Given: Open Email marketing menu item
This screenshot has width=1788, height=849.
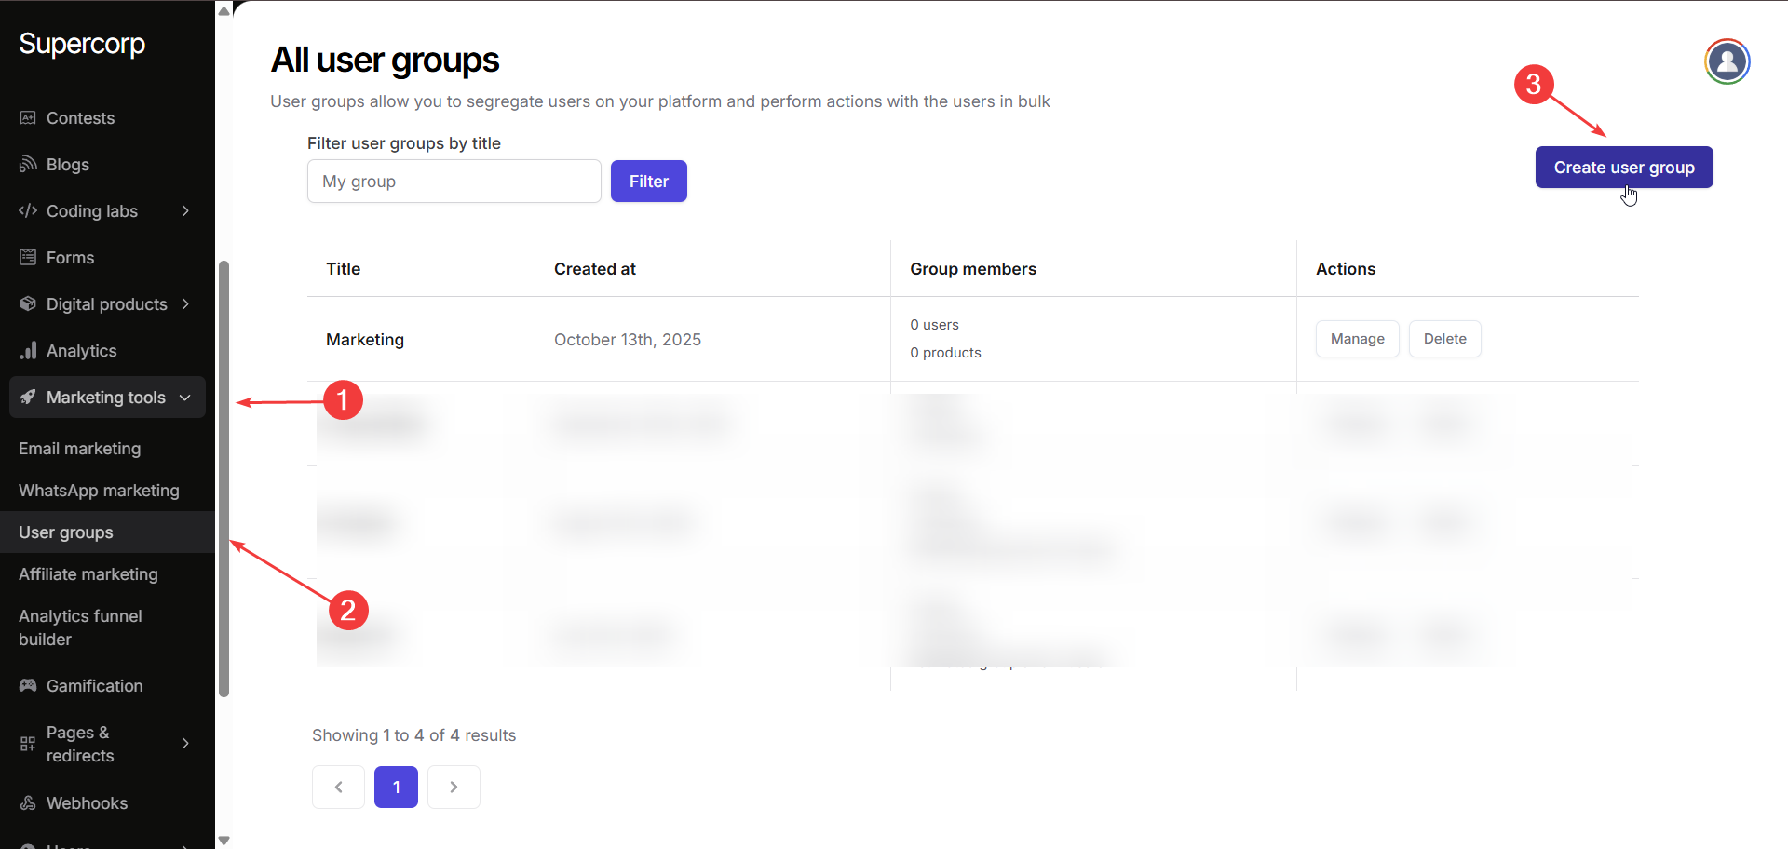Looking at the screenshot, I should [x=80, y=449].
